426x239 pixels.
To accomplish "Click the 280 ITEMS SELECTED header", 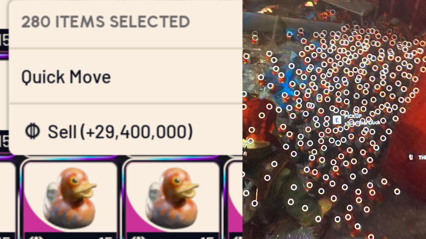I will click(106, 22).
